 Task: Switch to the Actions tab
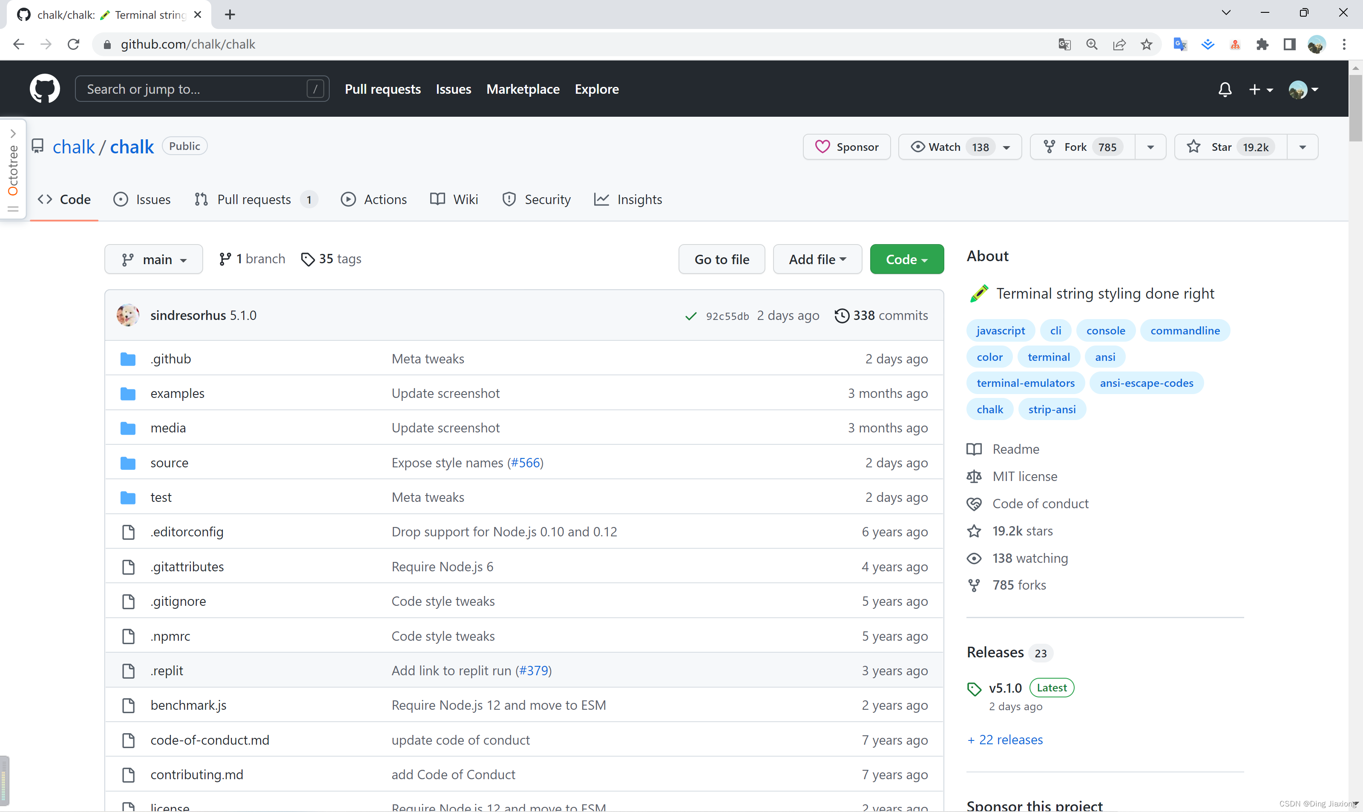coord(374,199)
